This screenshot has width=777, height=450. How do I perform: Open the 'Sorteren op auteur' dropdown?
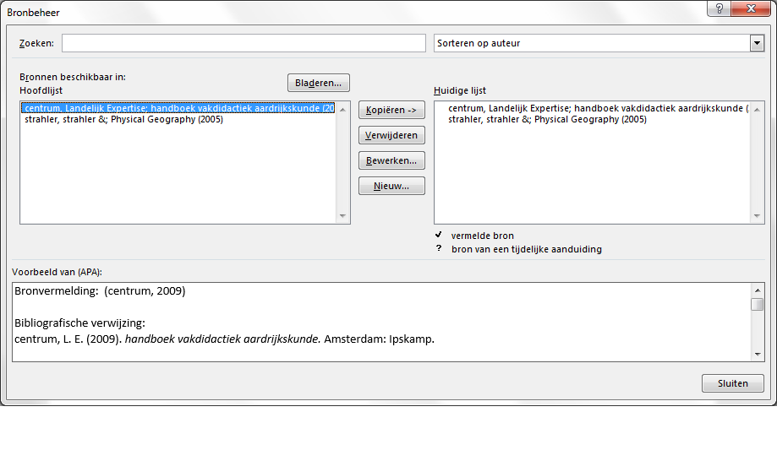(757, 43)
